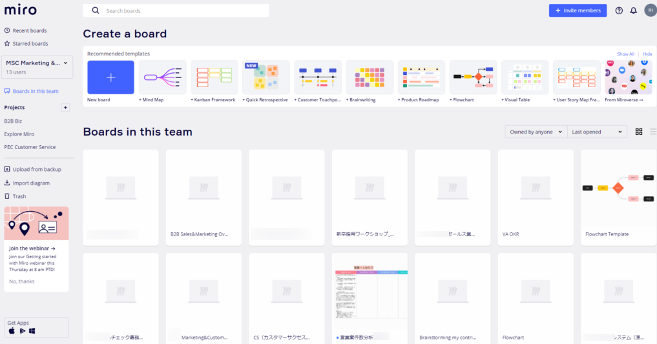This screenshot has height=344, width=657.
Task: Click the Upload from backup icon
Action: (x=7, y=169)
